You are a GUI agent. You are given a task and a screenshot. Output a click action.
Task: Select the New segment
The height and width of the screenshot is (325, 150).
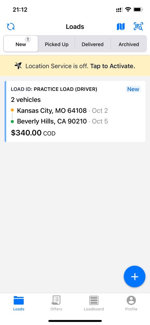[21, 44]
